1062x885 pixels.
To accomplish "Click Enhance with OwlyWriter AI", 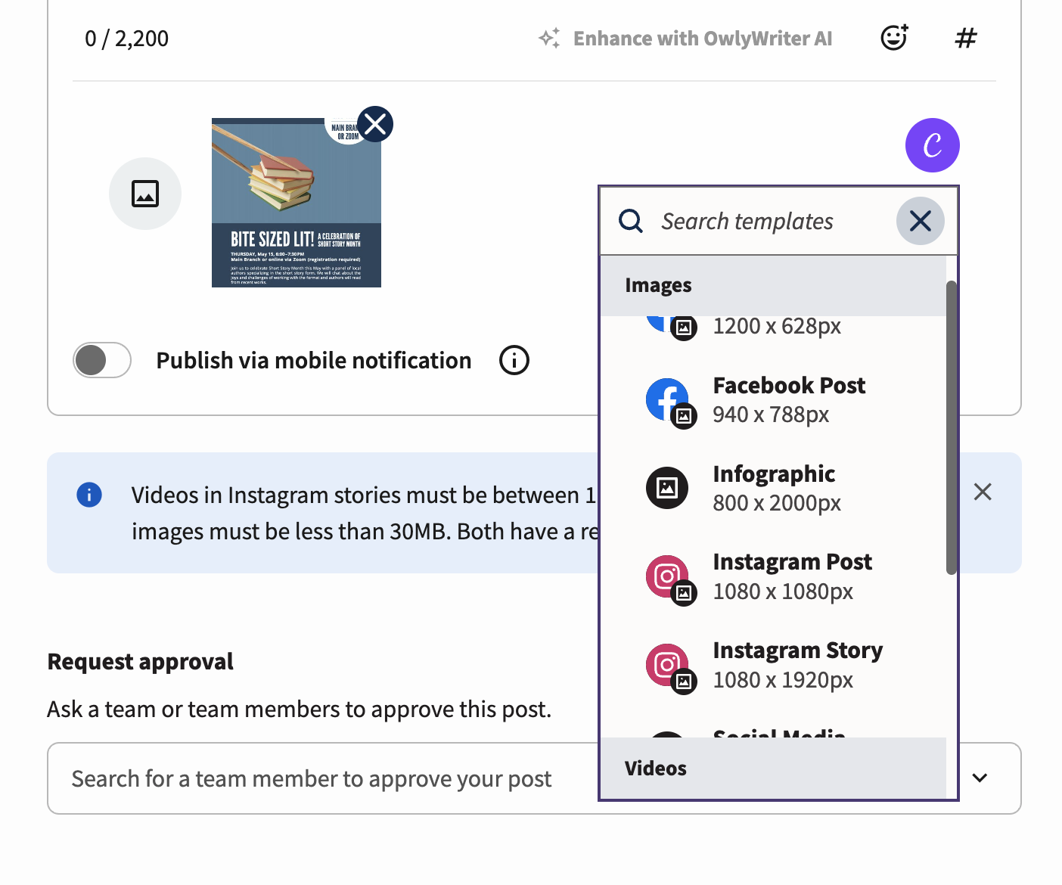I will click(703, 38).
